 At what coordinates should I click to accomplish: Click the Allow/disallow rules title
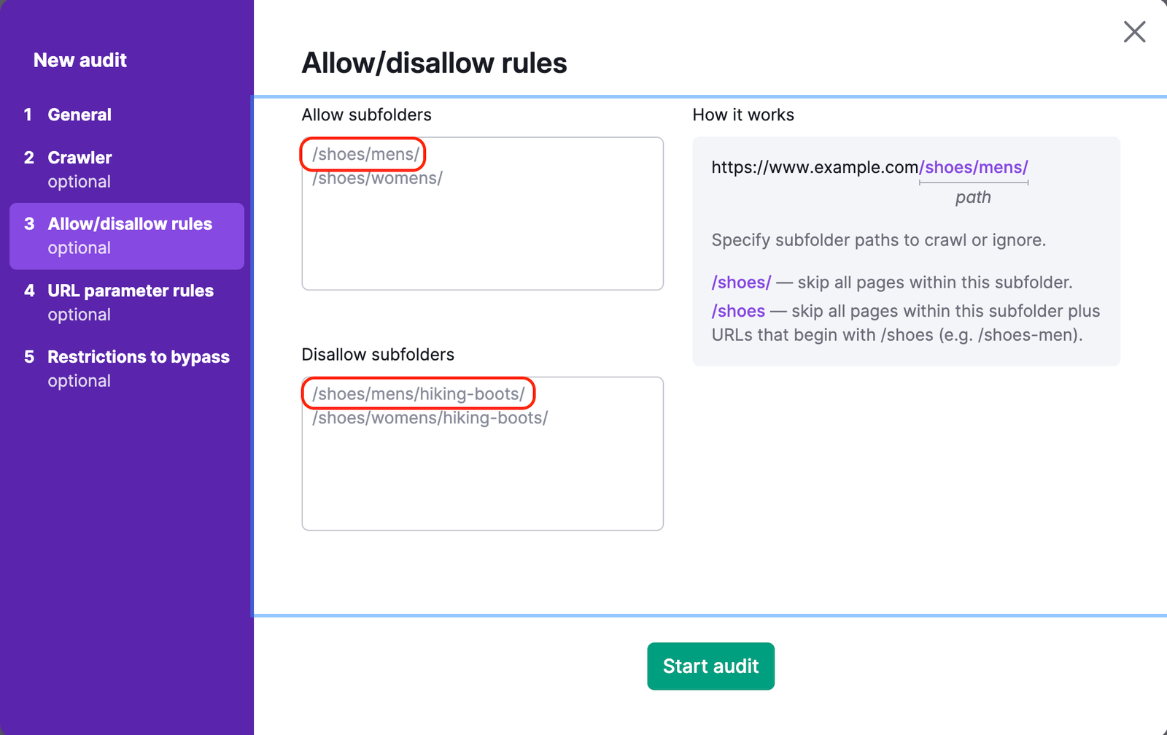point(434,63)
